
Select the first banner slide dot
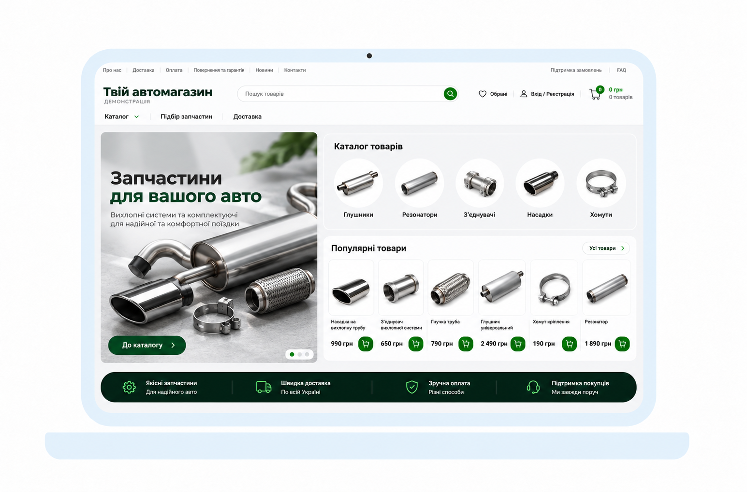pyautogui.click(x=292, y=354)
